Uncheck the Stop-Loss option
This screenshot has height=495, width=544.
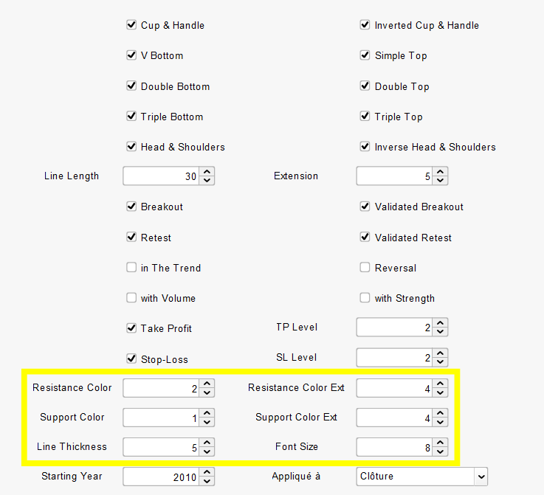pyautogui.click(x=131, y=359)
